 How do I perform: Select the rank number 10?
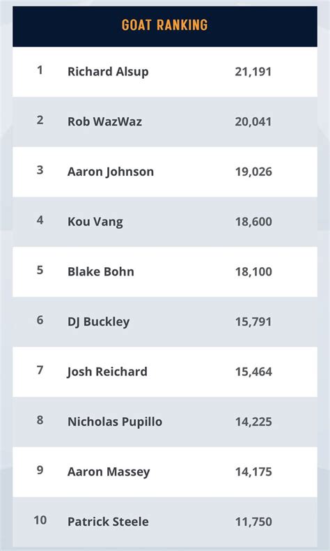click(x=40, y=520)
